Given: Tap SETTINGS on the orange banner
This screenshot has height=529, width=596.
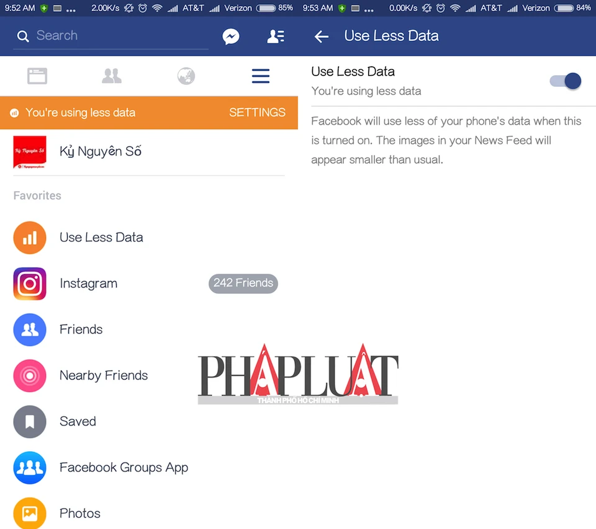Looking at the screenshot, I should click(257, 112).
